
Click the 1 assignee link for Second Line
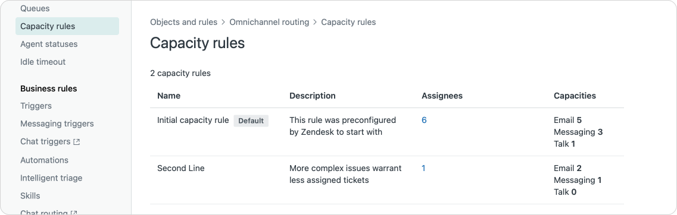(x=423, y=169)
